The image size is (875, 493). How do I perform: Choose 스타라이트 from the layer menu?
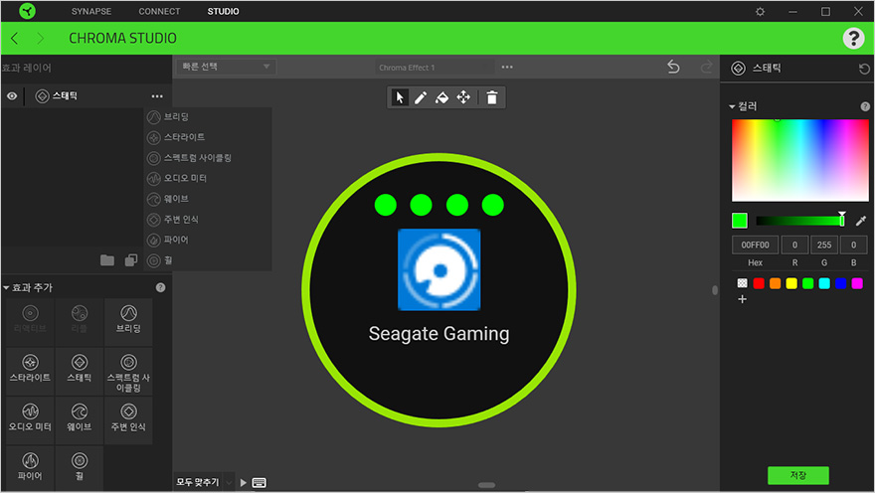(208, 137)
